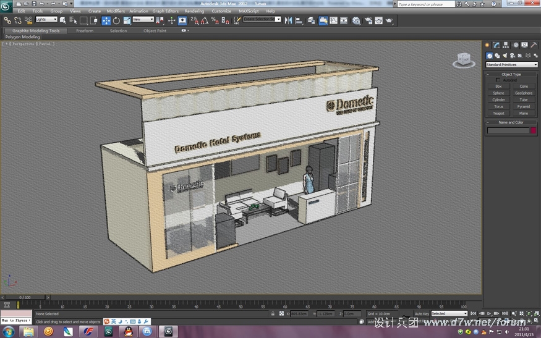Open the Schematic View
Image resolution: width=541 pixels, height=338 pixels.
point(344,20)
